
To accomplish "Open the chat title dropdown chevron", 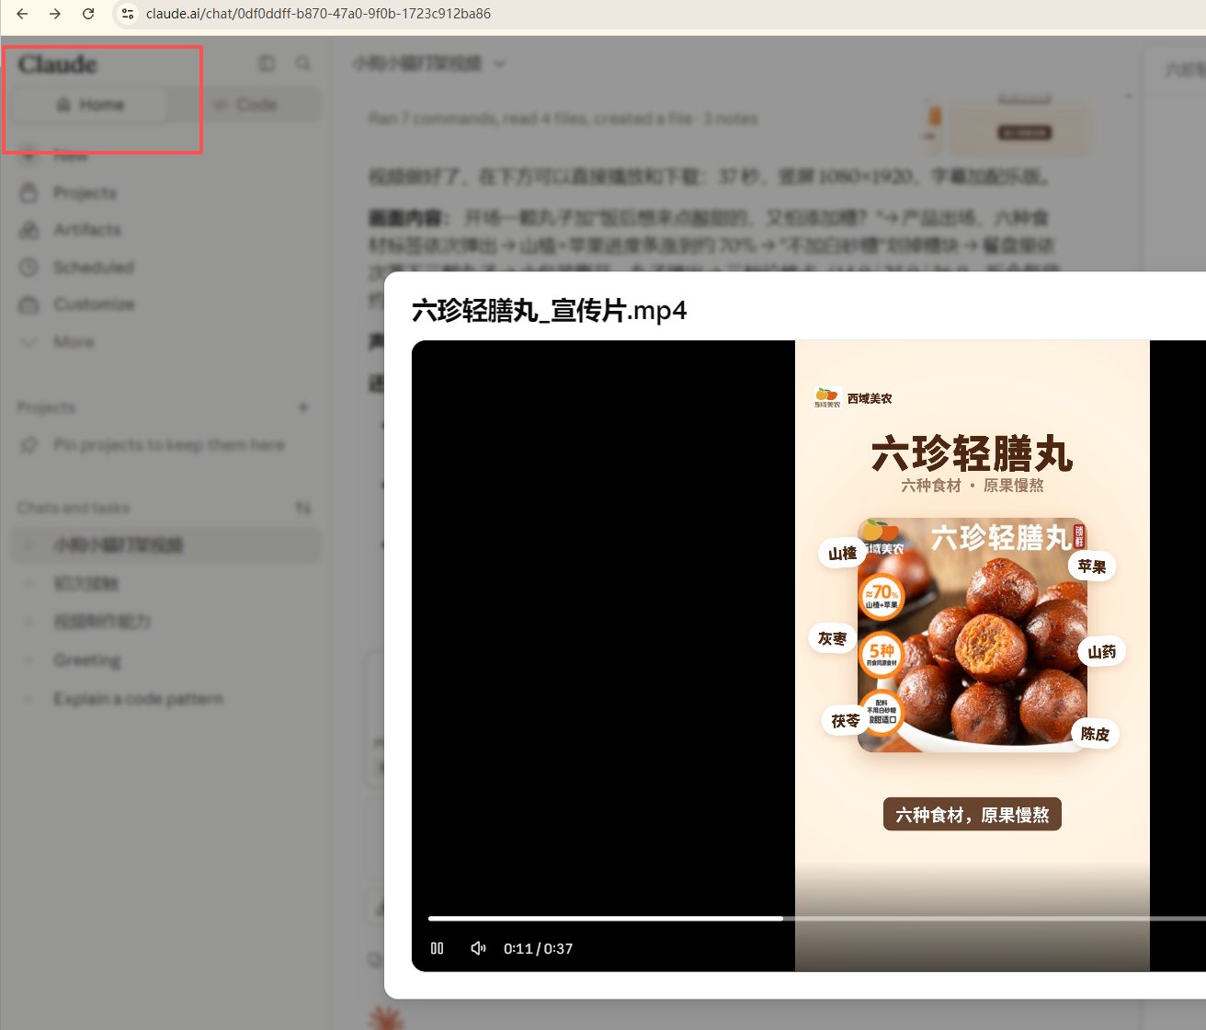I will pos(499,63).
